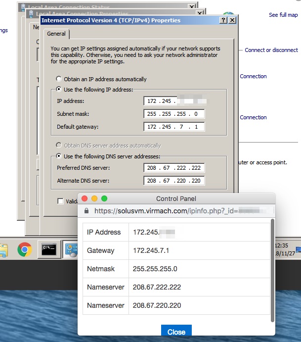Open Google Chrome from the taskbar
Screen dimensions: 301x342
pyautogui.click(x=25, y=249)
